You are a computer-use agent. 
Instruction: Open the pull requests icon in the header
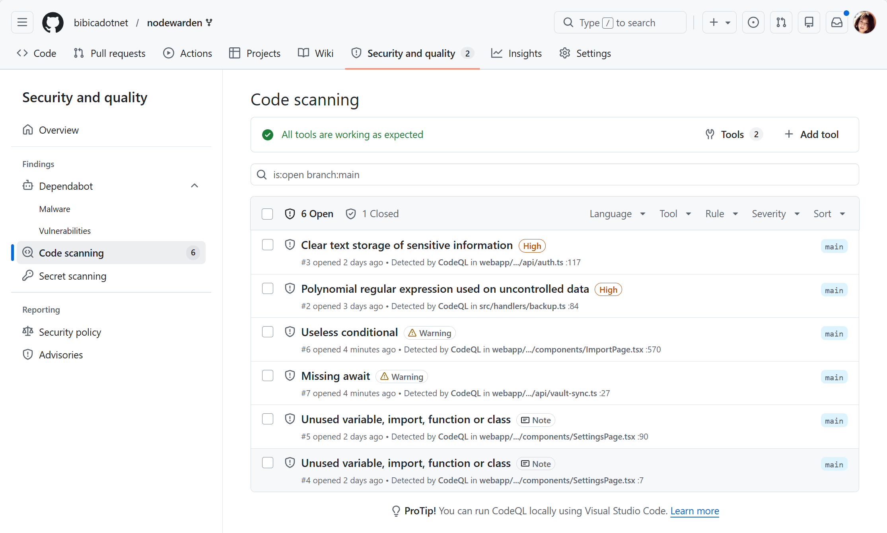click(781, 22)
